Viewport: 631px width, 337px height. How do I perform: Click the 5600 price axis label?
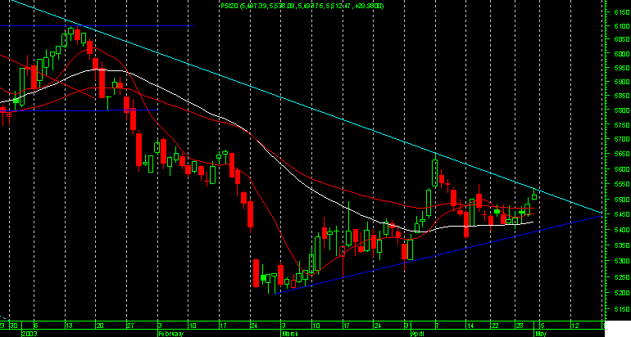tap(622, 169)
